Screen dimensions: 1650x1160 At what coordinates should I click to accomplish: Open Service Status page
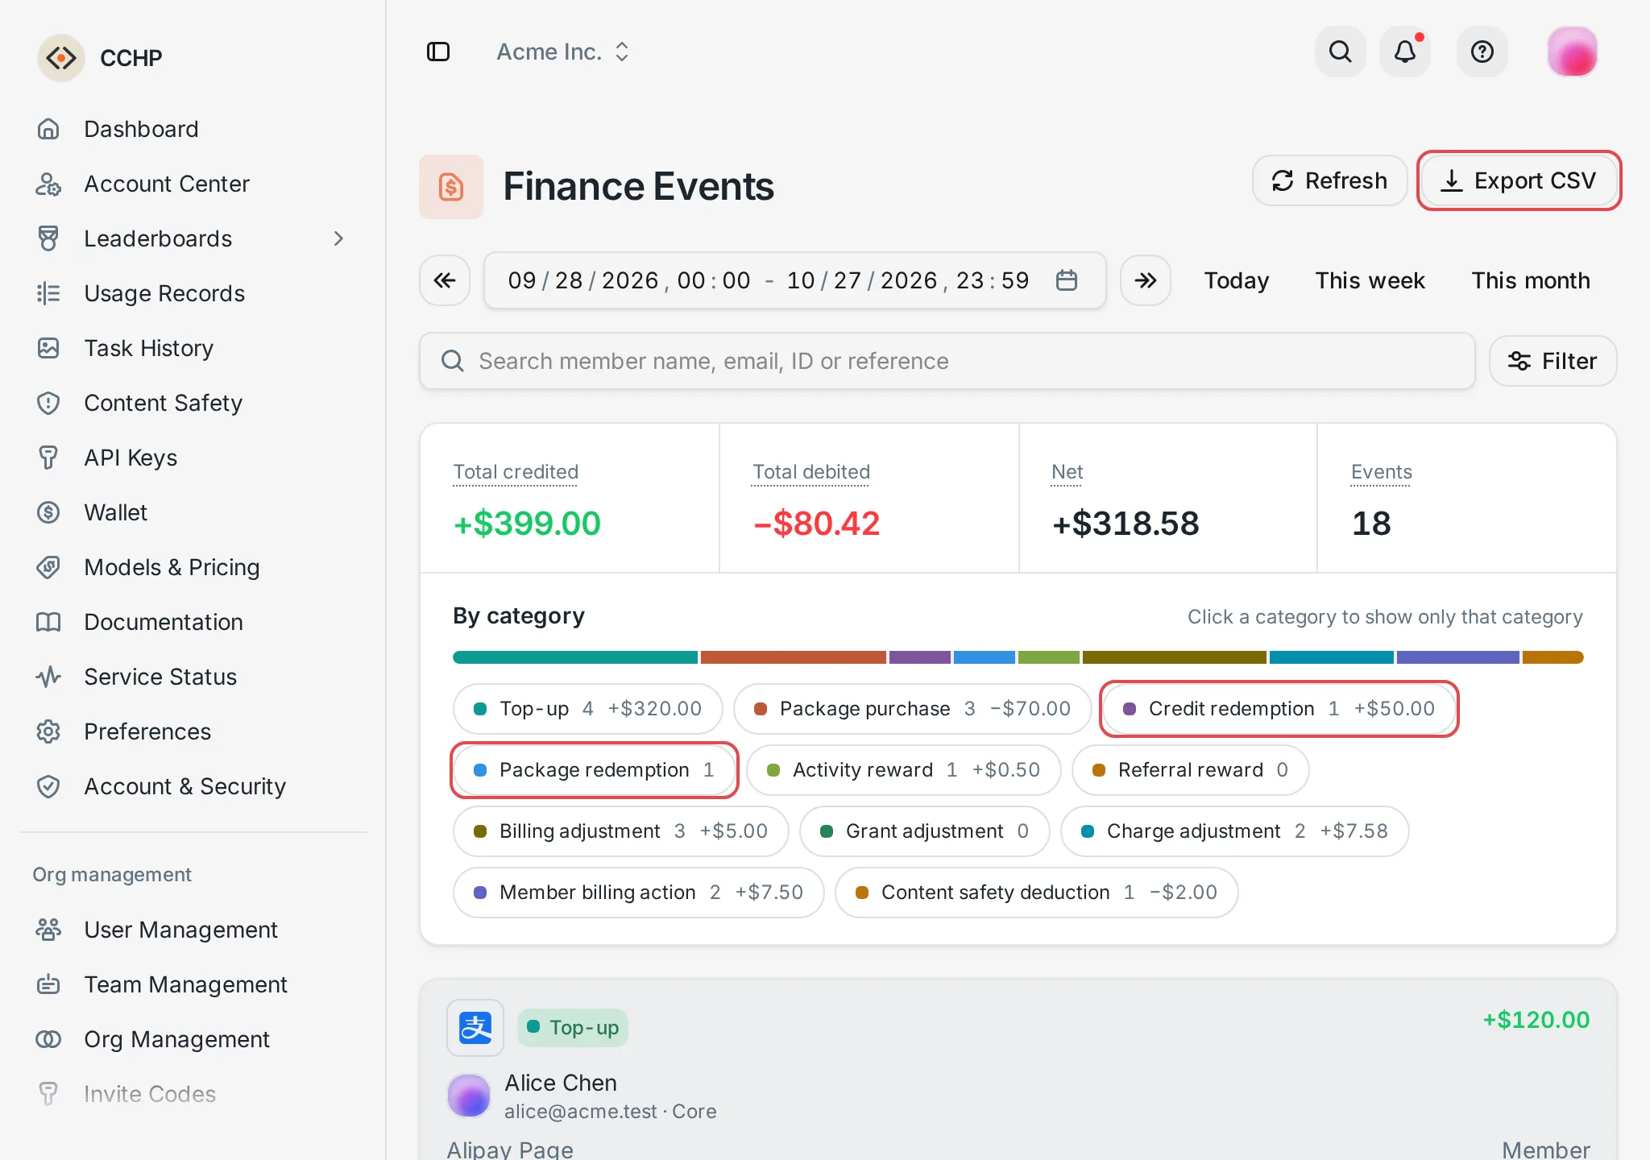click(193, 677)
